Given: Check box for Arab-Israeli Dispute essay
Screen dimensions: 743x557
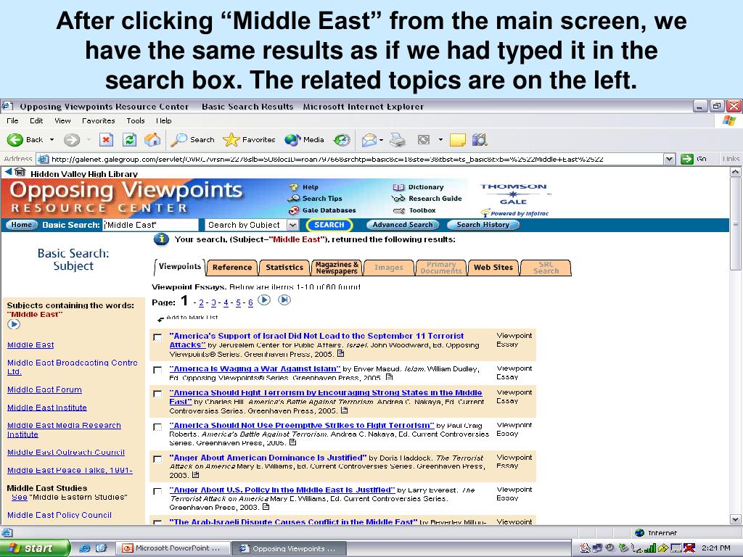Looking at the screenshot, I should pyautogui.click(x=157, y=522).
